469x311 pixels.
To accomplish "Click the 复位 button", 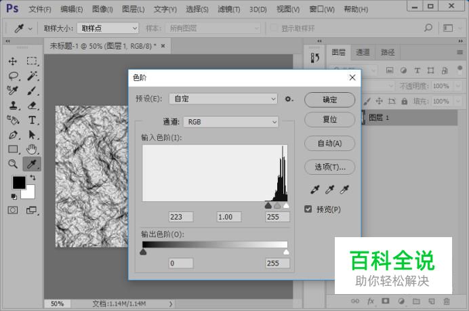I will point(330,120).
